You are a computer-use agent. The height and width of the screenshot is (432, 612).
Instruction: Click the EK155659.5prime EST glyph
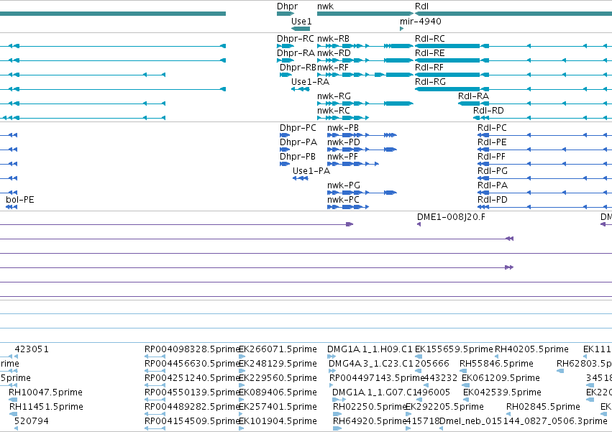pyautogui.click(x=419, y=357)
